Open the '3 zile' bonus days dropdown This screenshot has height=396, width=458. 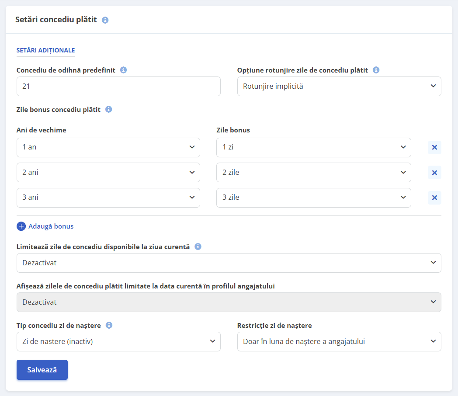pos(314,198)
